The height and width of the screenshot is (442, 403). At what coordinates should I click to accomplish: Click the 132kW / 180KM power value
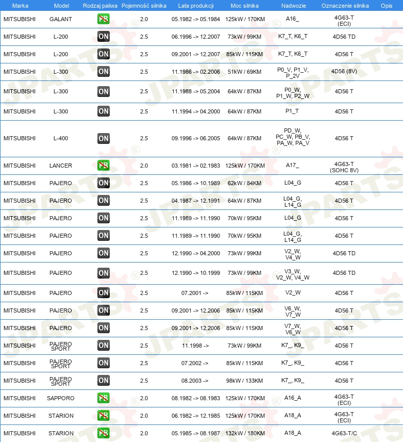pyautogui.click(x=245, y=433)
